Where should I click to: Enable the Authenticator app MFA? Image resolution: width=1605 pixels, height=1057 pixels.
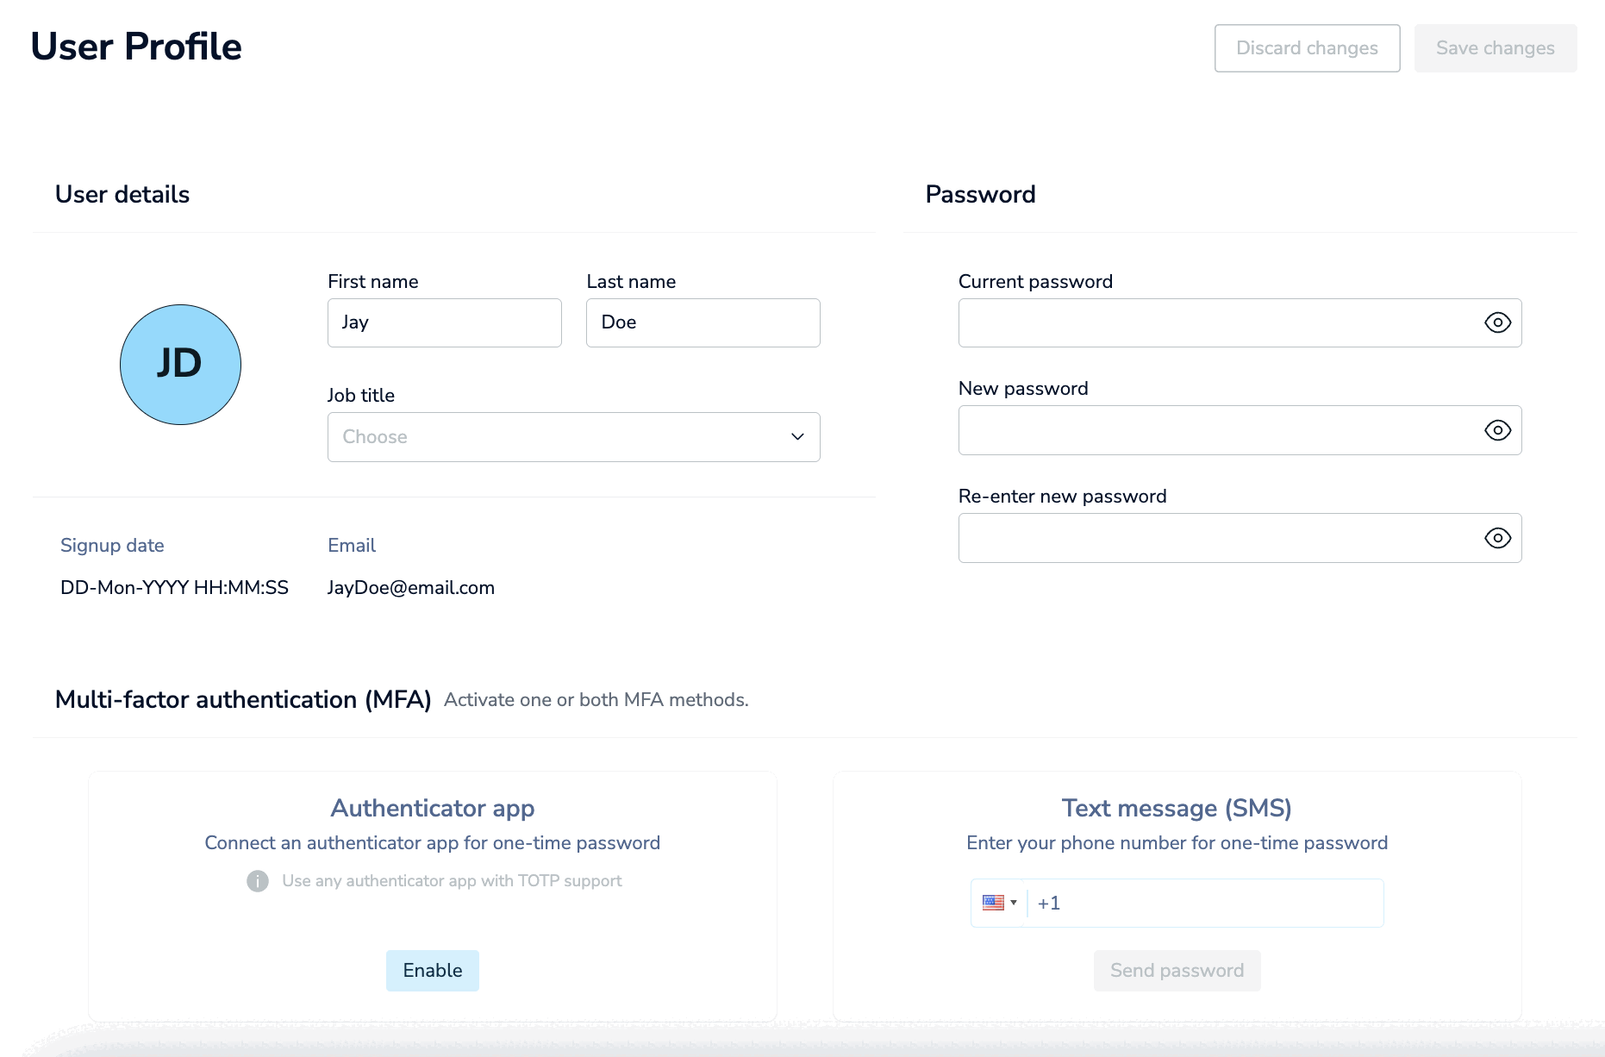432,971
